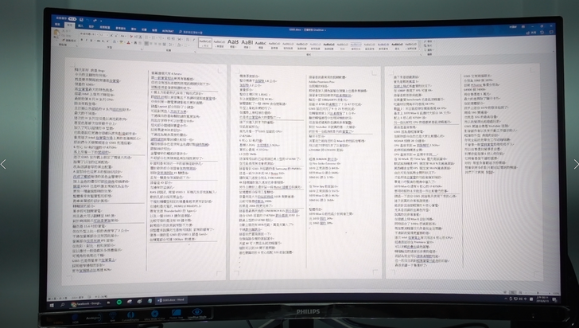This screenshot has width=579, height=328.
Task: Switch to the 參考資料 (References) ribbon tab
Action: pos(121,28)
